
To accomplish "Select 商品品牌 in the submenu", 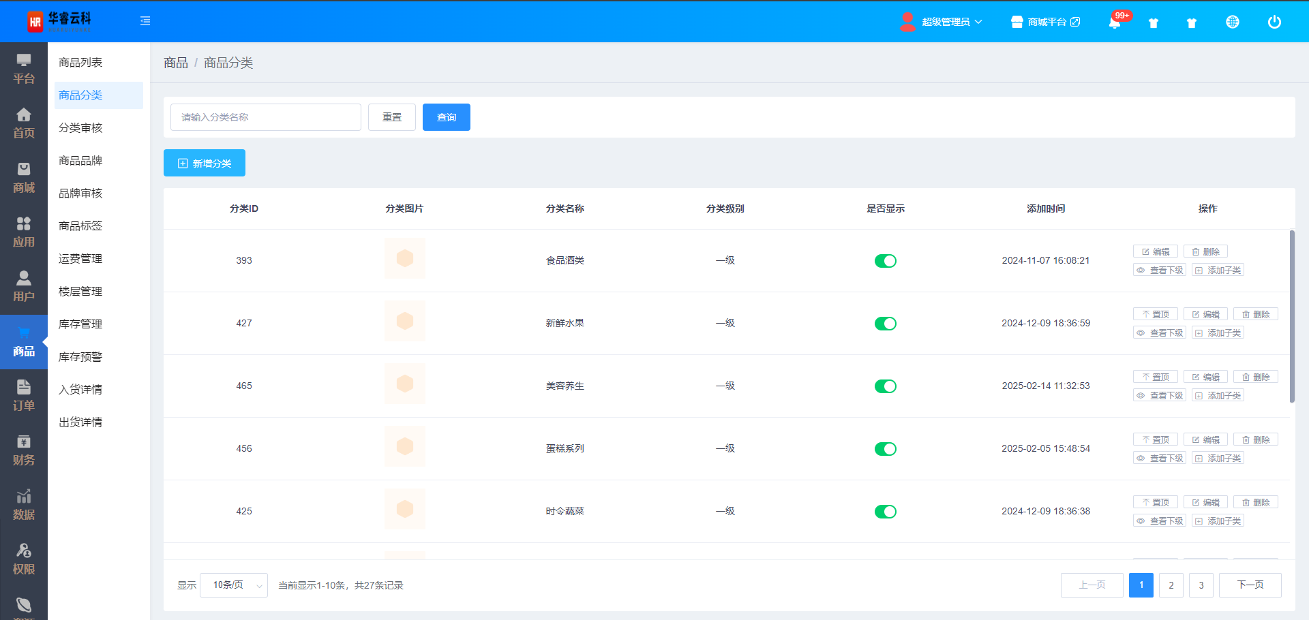I will pos(80,161).
